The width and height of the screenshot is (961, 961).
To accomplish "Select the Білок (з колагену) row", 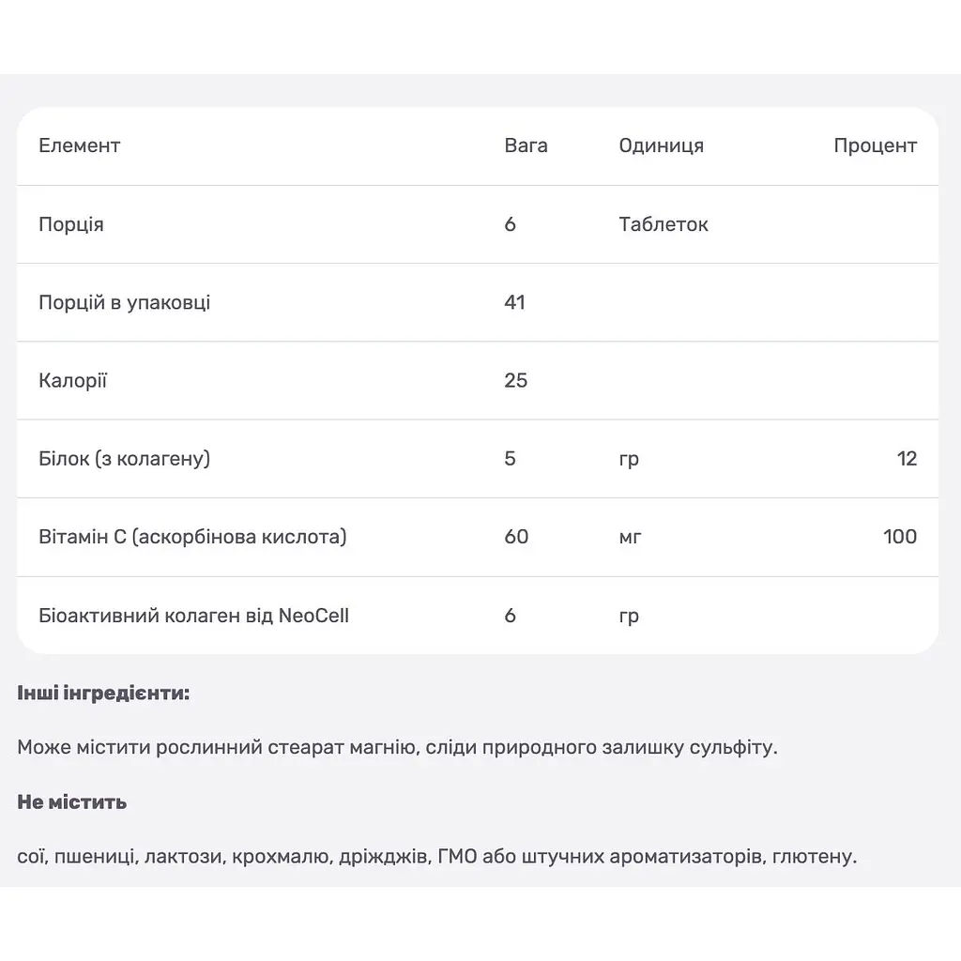I will pyautogui.click(x=478, y=459).
